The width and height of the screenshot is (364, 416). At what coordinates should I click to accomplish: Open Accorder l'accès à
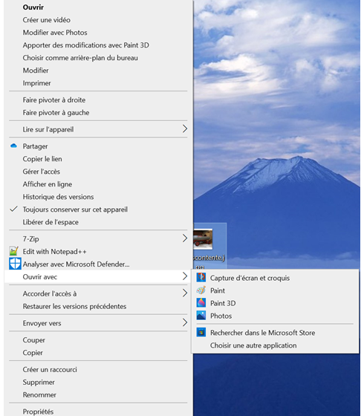98,293
